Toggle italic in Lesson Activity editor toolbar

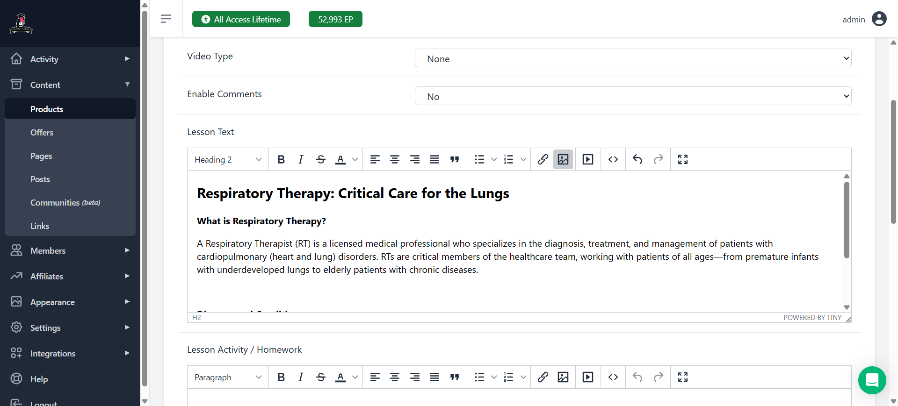click(301, 377)
